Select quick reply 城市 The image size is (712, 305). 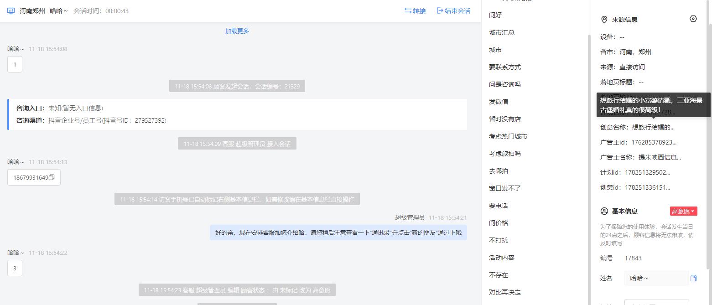[495, 50]
